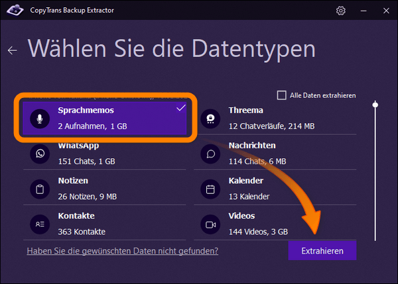Image resolution: width=398 pixels, height=284 pixels.
Task: Select the Notizen data type
Action: tap(105, 189)
